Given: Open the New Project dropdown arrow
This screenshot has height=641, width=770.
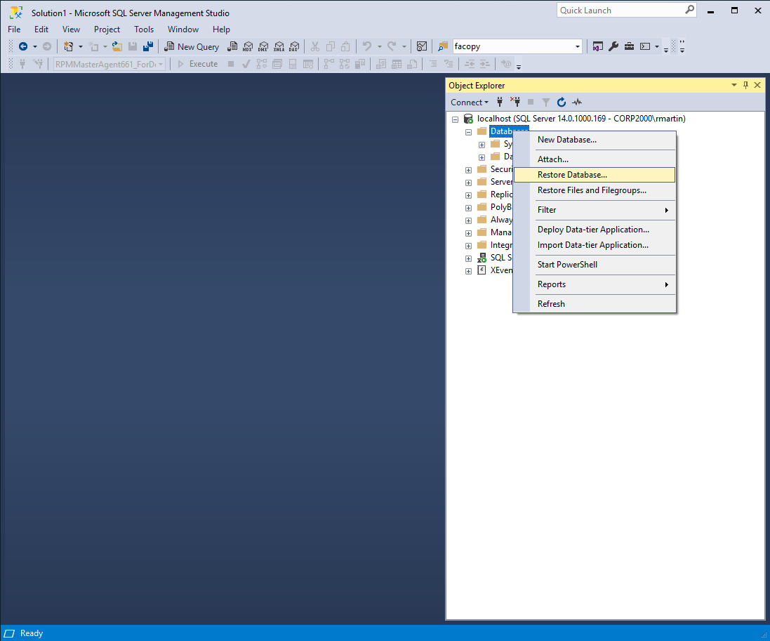Looking at the screenshot, I should point(81,46).
